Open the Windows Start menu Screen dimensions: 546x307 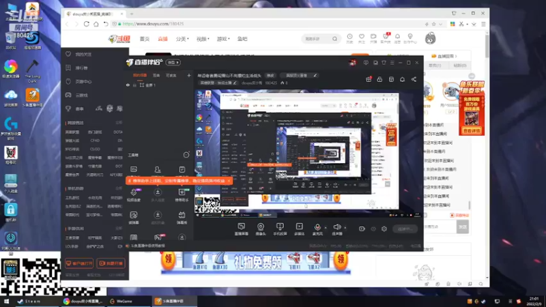6,302
